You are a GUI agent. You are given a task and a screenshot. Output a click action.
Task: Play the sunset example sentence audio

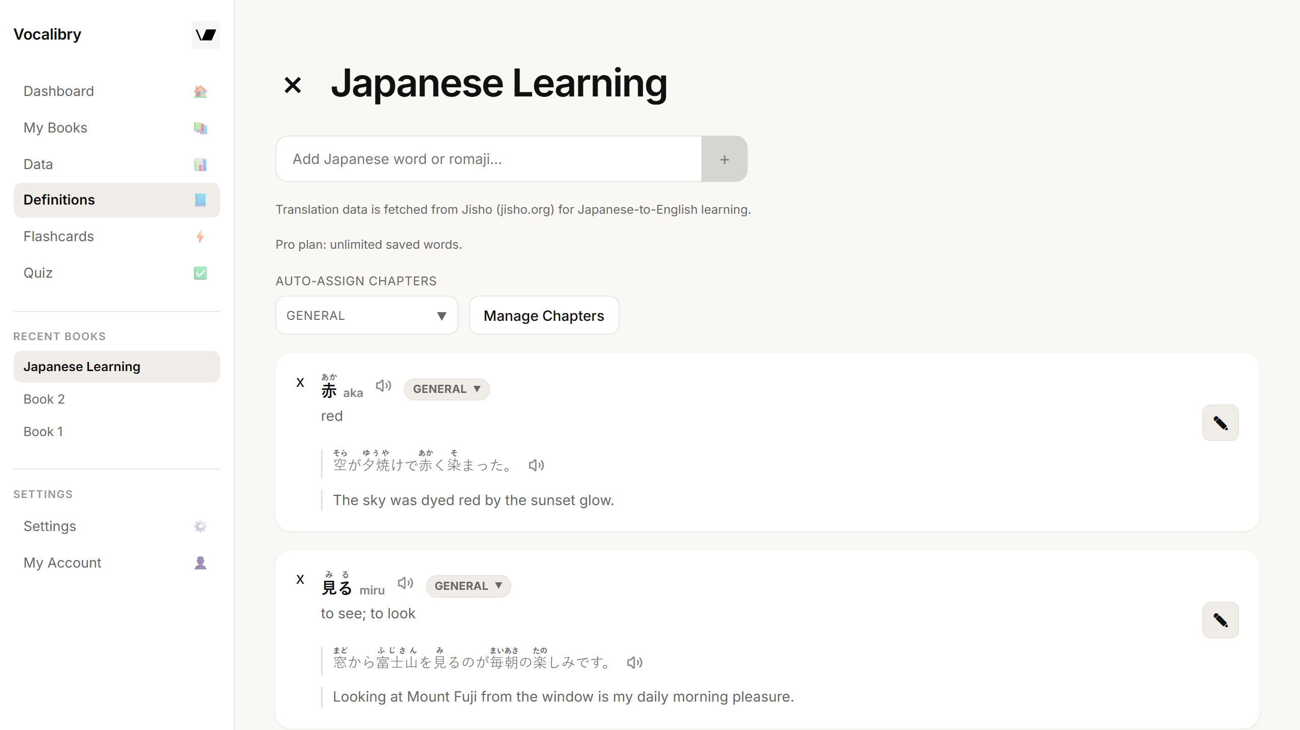[x=536, y=465]
